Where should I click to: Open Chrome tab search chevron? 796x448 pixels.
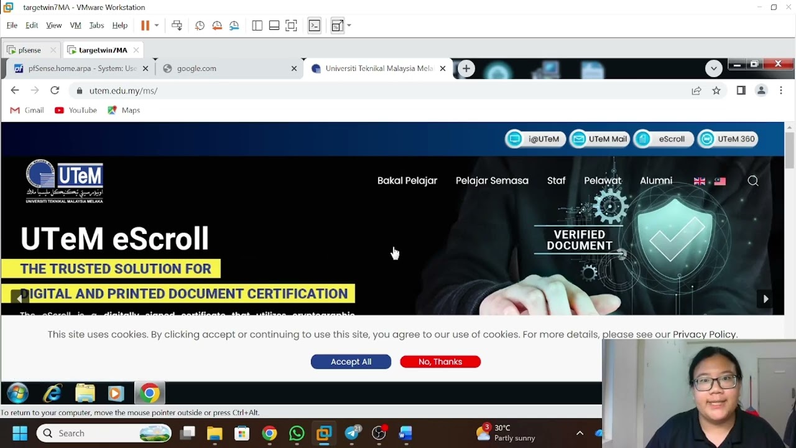pyautogui.click(x=713, y=68)
